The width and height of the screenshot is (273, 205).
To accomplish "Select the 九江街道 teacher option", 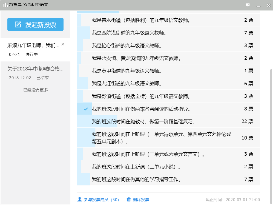I will tap(168, 84).
